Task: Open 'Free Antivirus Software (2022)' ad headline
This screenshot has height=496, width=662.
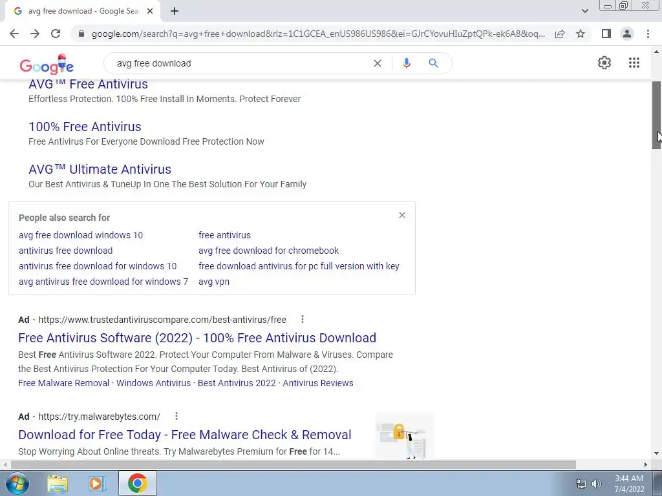Action: 197,338
